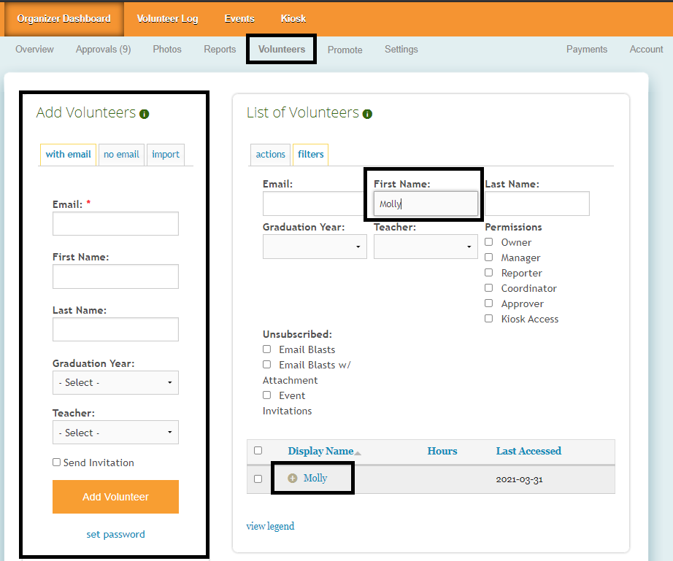
Task: Open Organizer Dashboard tab
Action: (x=64, y=19)
